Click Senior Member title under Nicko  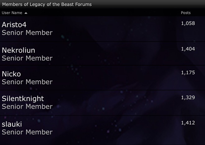[27, 82]
